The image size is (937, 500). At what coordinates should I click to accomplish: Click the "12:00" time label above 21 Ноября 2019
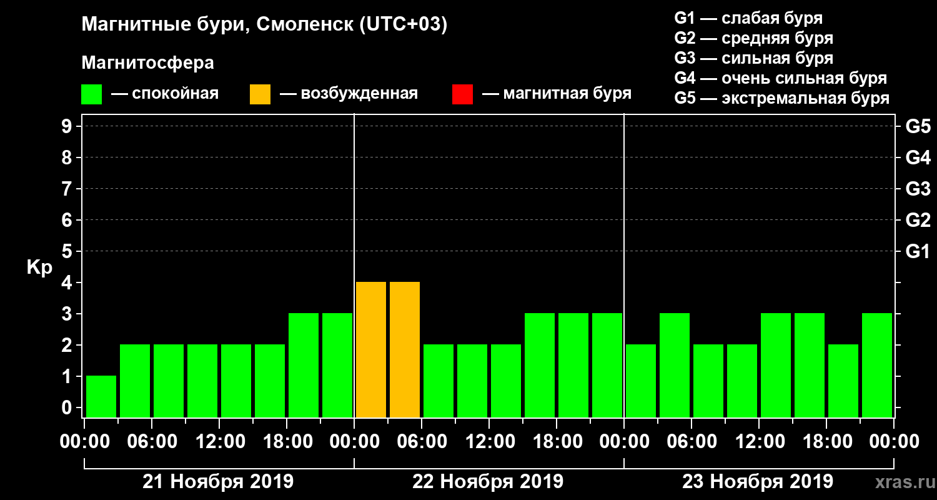(219, 442)
